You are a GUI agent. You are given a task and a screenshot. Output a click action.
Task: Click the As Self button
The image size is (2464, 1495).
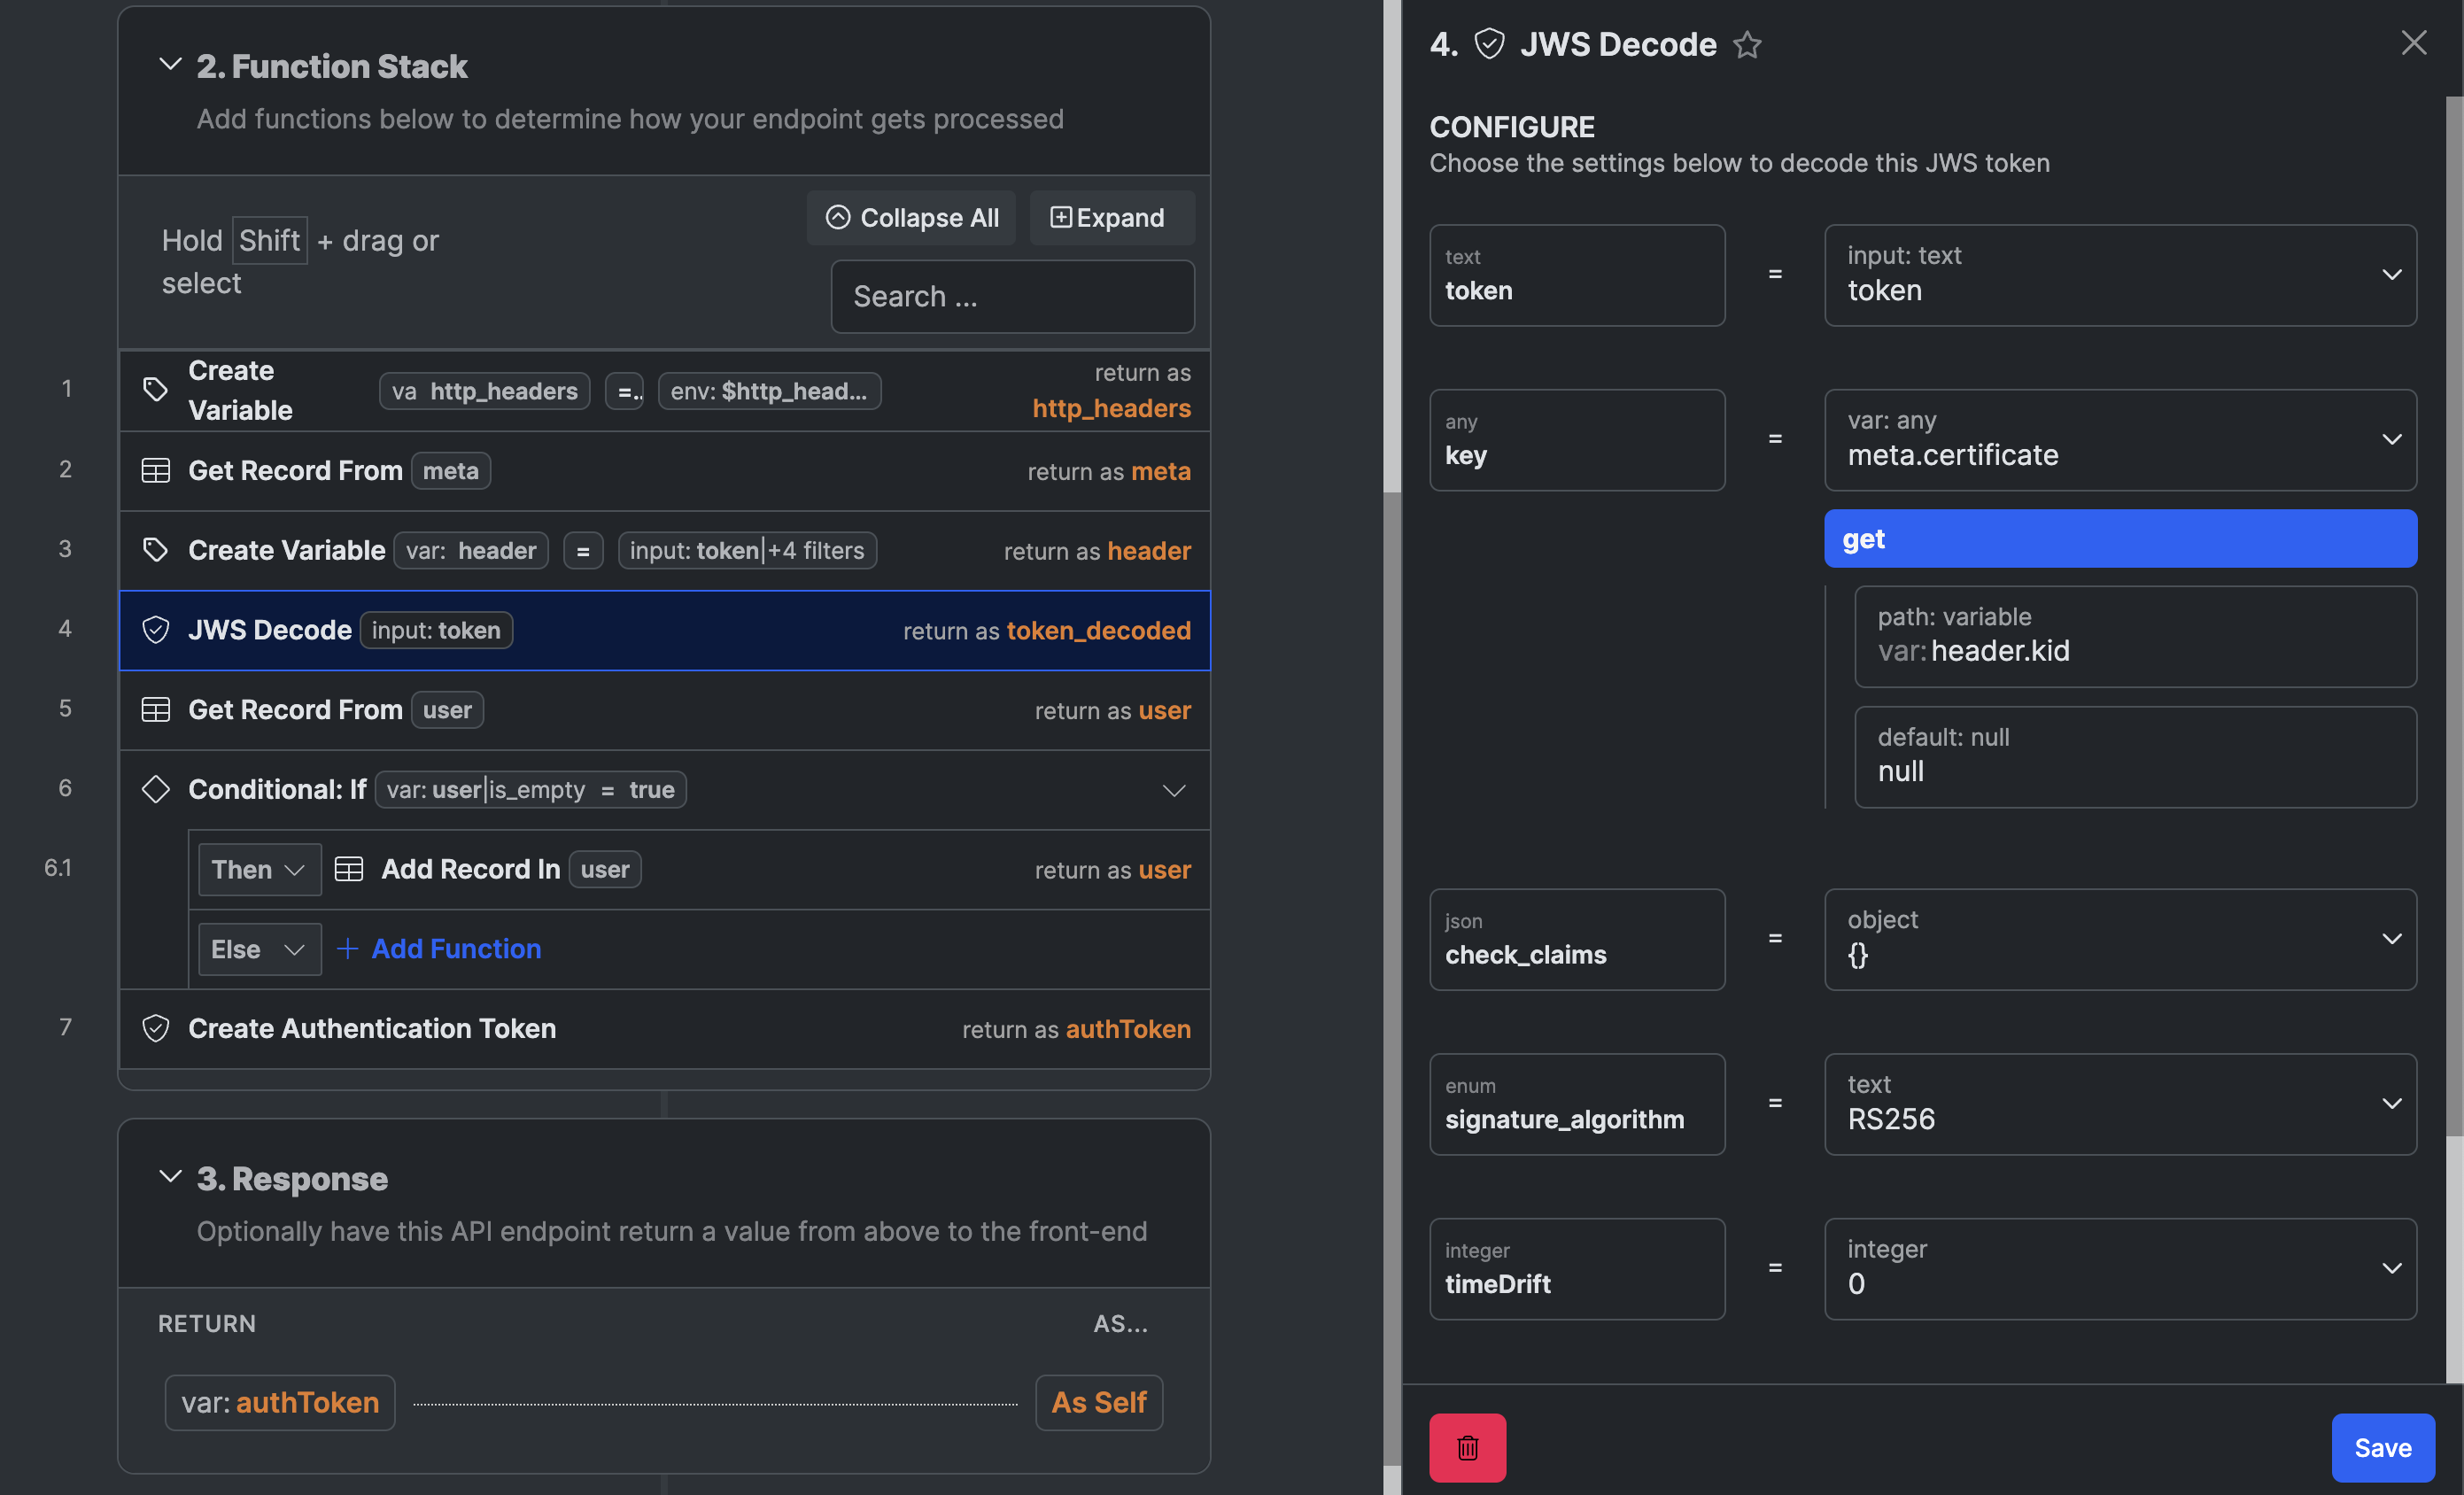pyautogui.click(x=1098, y=1402)
